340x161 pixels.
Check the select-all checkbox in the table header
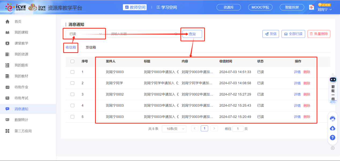(72, 61)
